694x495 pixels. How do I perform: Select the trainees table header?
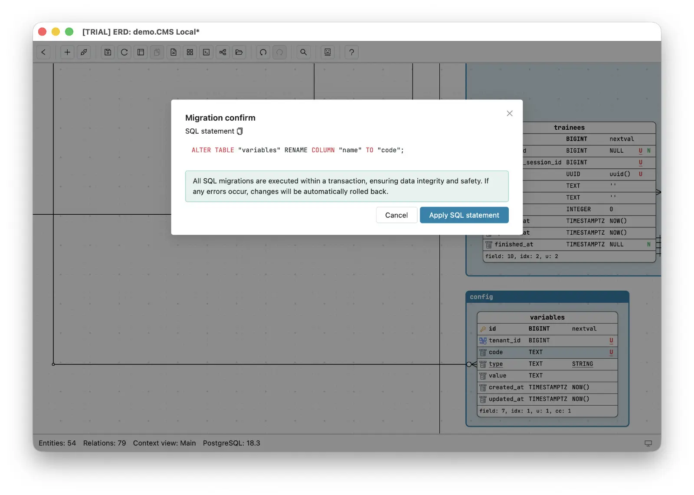pyautogui.click(x=569, y=128)
